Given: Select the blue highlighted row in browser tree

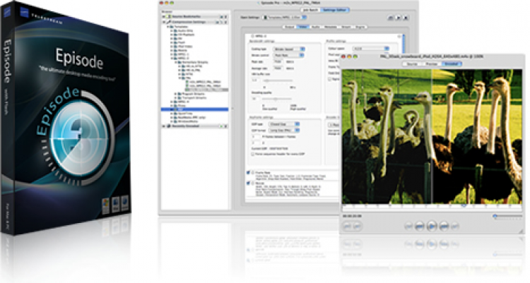Looking at the screenshot, I should [195, 109].
